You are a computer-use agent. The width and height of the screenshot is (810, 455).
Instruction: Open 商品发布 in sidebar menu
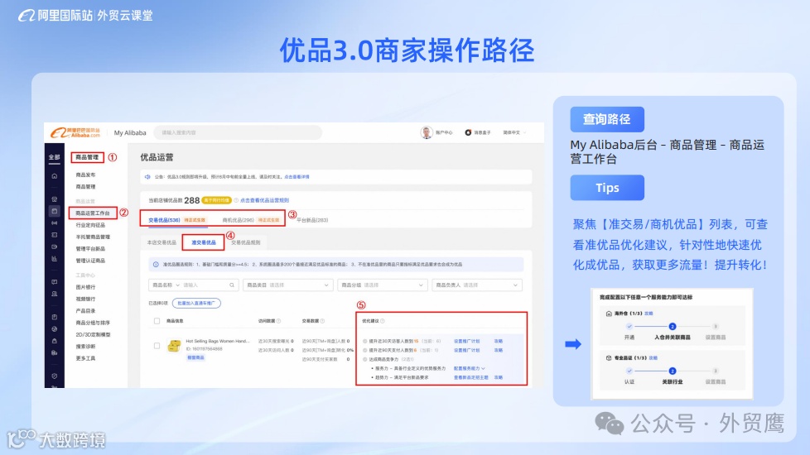pos(85,175)
